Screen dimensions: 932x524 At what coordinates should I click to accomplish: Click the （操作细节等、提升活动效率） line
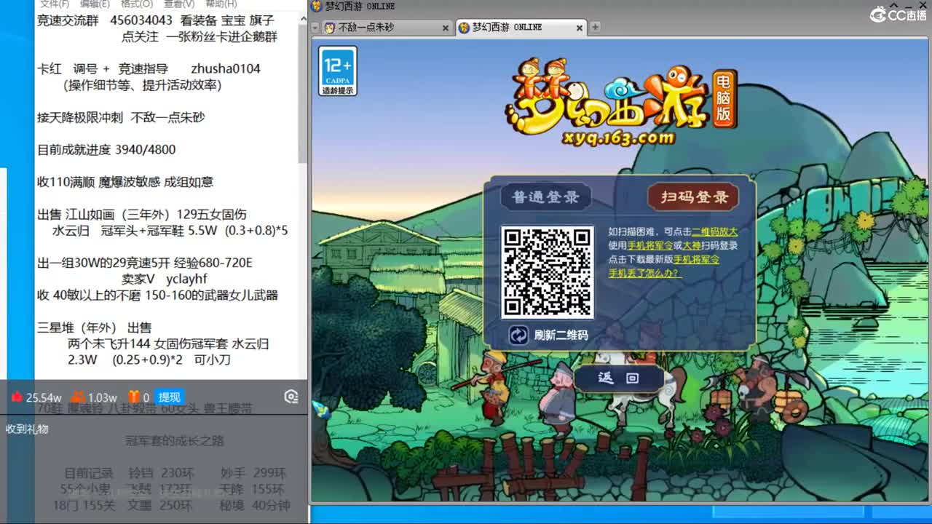tap(142, 84)
